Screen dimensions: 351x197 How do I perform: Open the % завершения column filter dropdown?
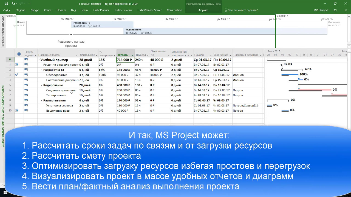[x=115, y=55]
